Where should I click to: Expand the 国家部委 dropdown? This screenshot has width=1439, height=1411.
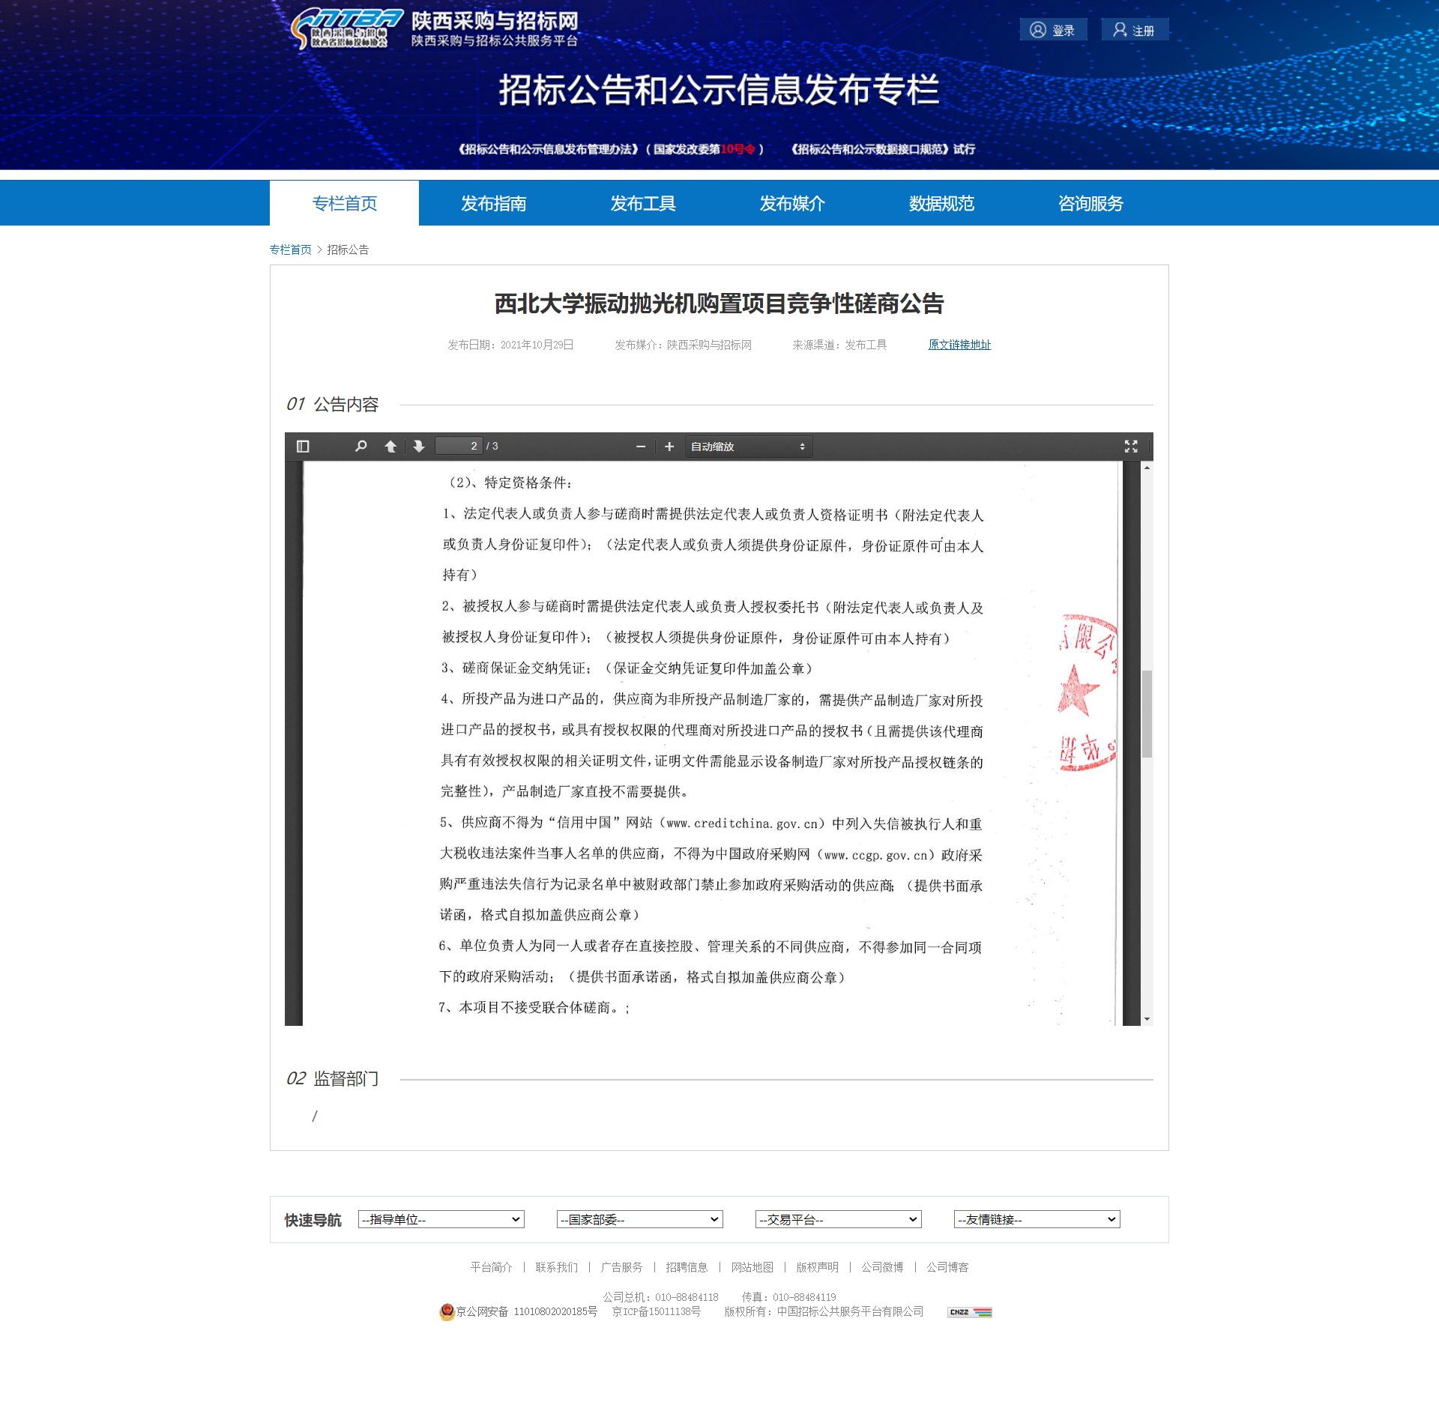coord(639,1219)
